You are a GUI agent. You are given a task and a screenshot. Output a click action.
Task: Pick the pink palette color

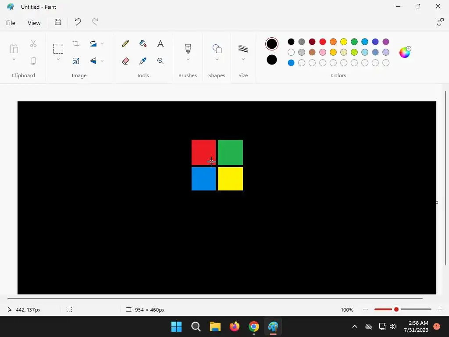(323, 52)
